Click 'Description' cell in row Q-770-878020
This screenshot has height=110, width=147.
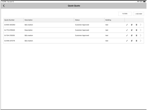[x=28, y=30]
